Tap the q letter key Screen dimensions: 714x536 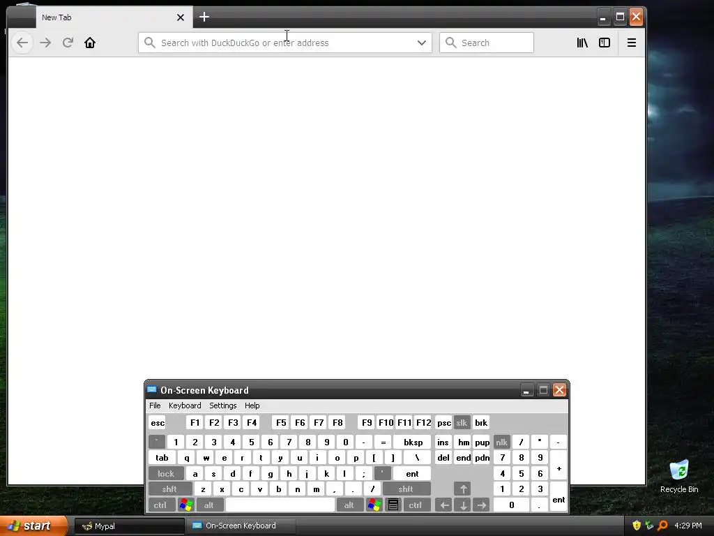187,458
